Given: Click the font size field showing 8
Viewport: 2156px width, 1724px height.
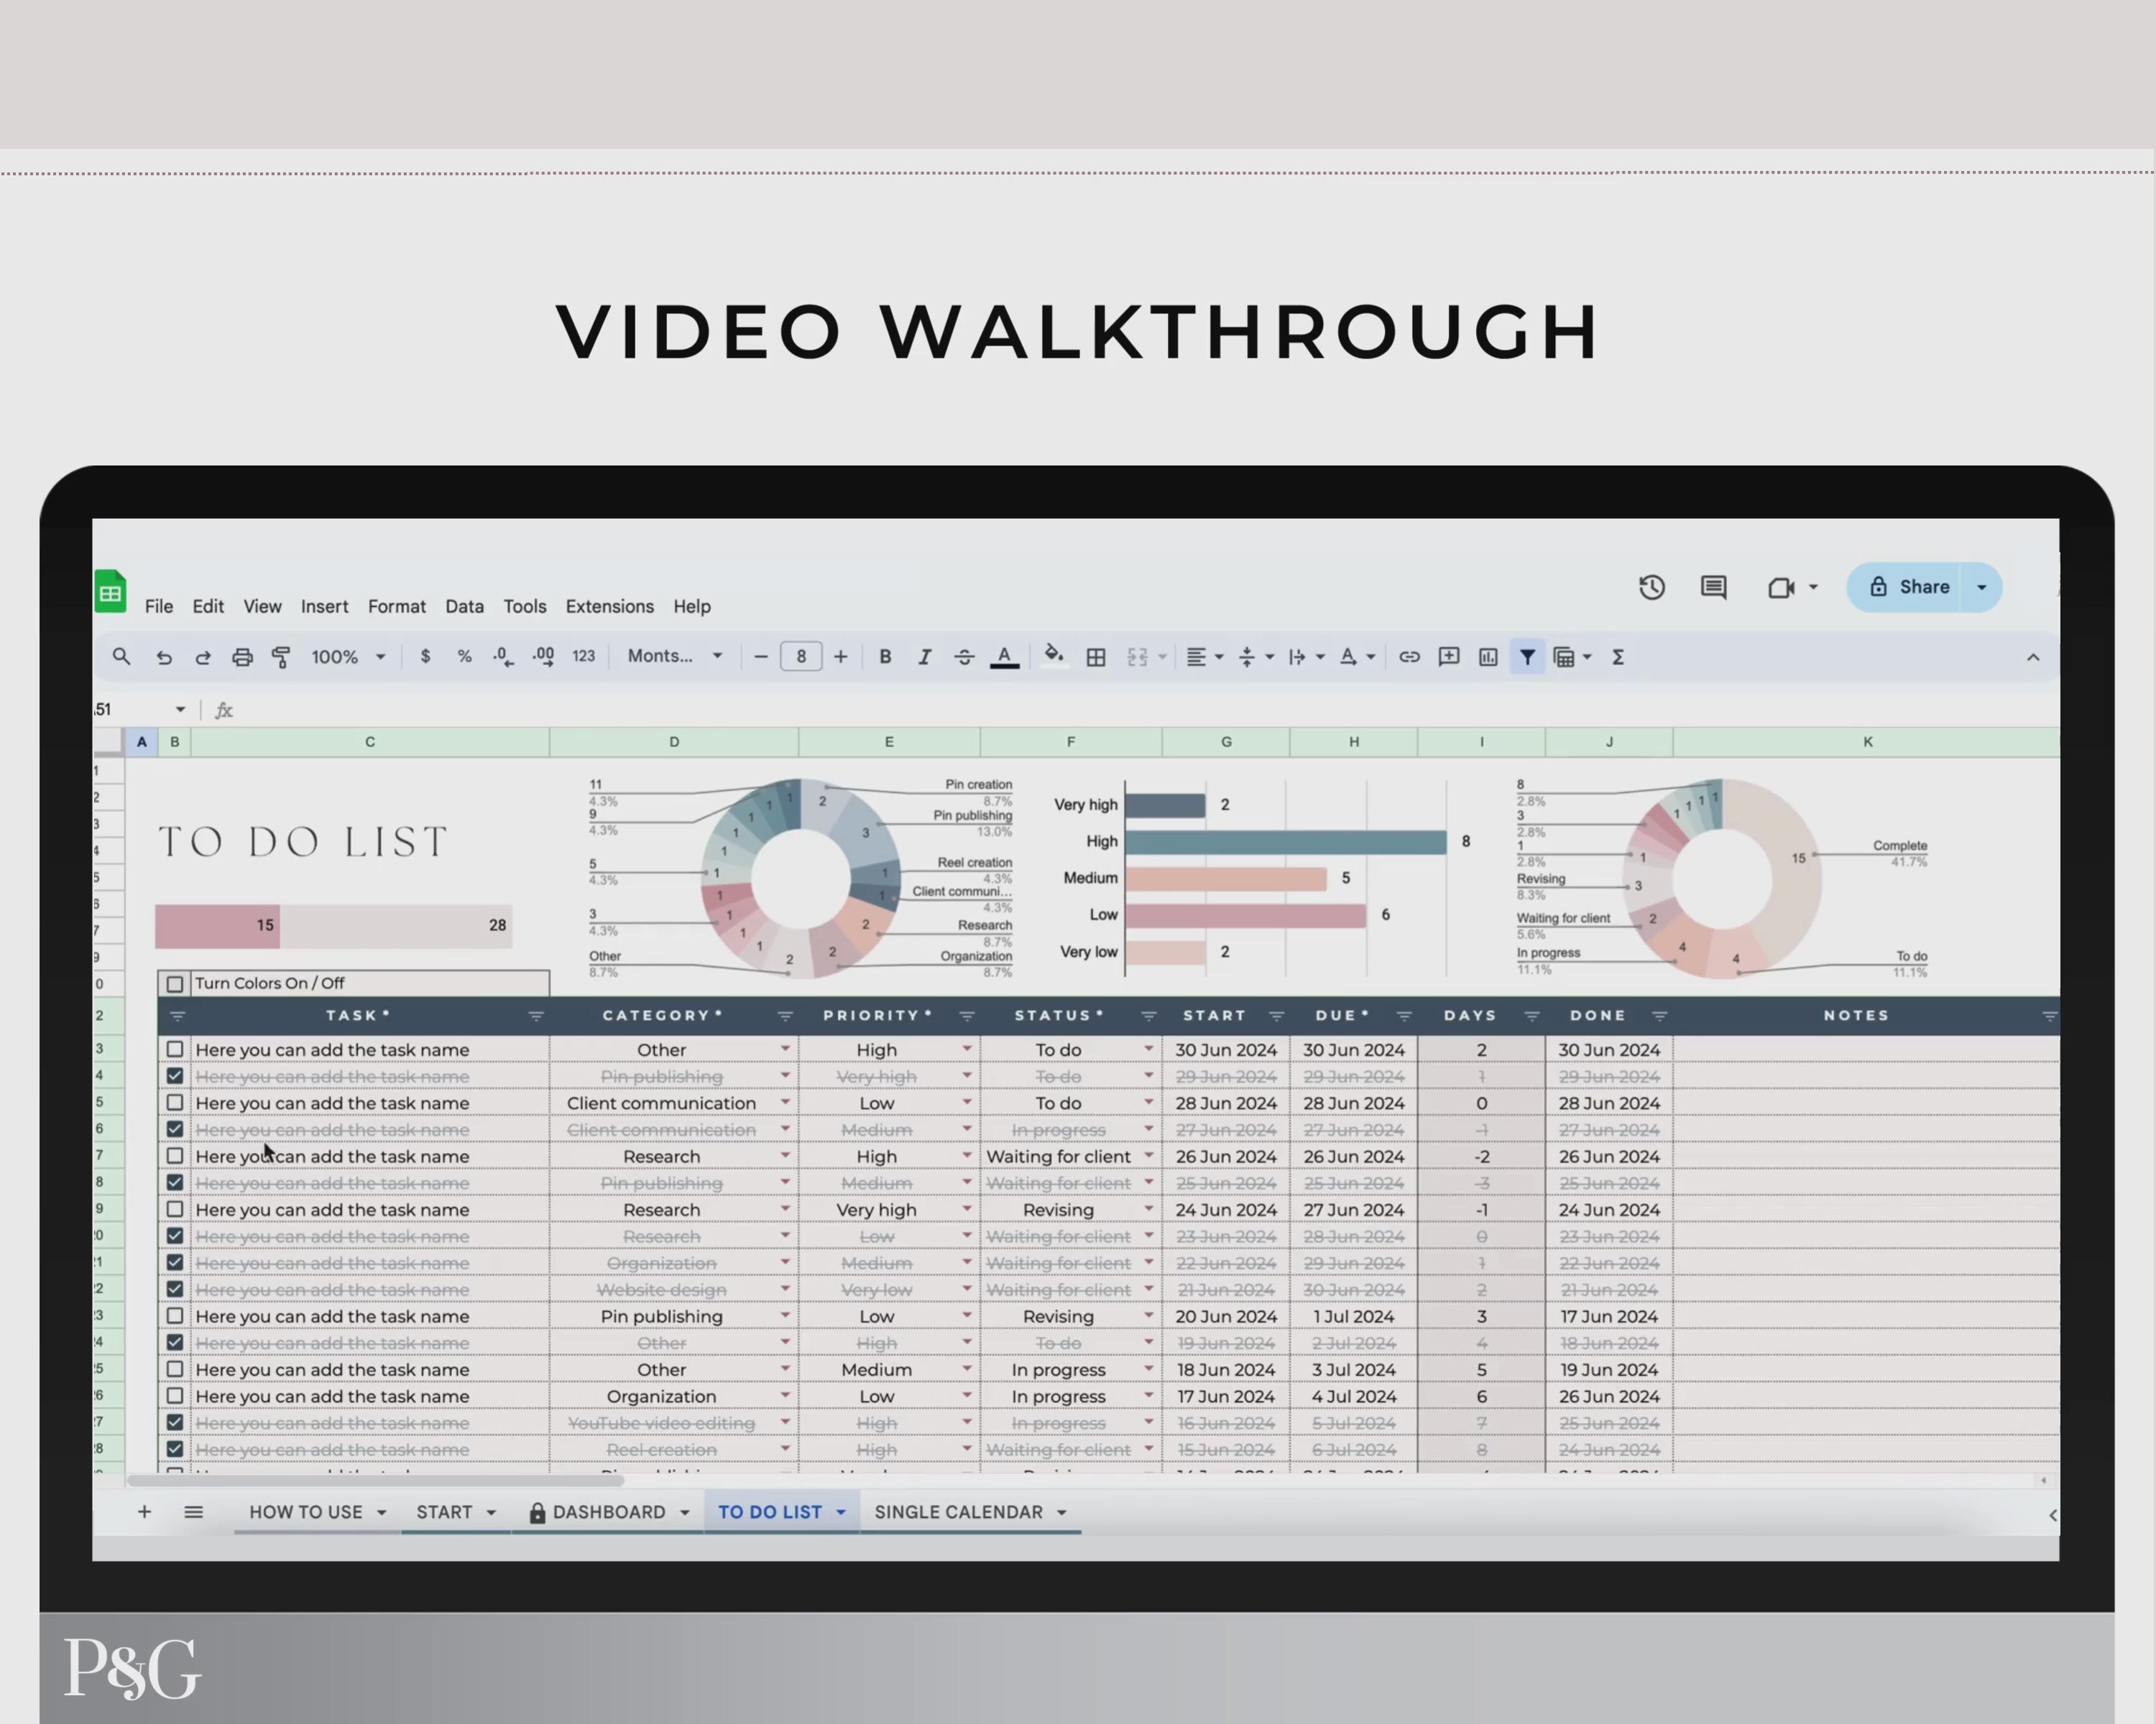Looking at the screenshot, I should tap(801, 657).
